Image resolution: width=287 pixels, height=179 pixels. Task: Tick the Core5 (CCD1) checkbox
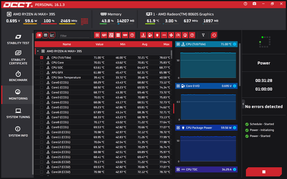pos(42,107)
